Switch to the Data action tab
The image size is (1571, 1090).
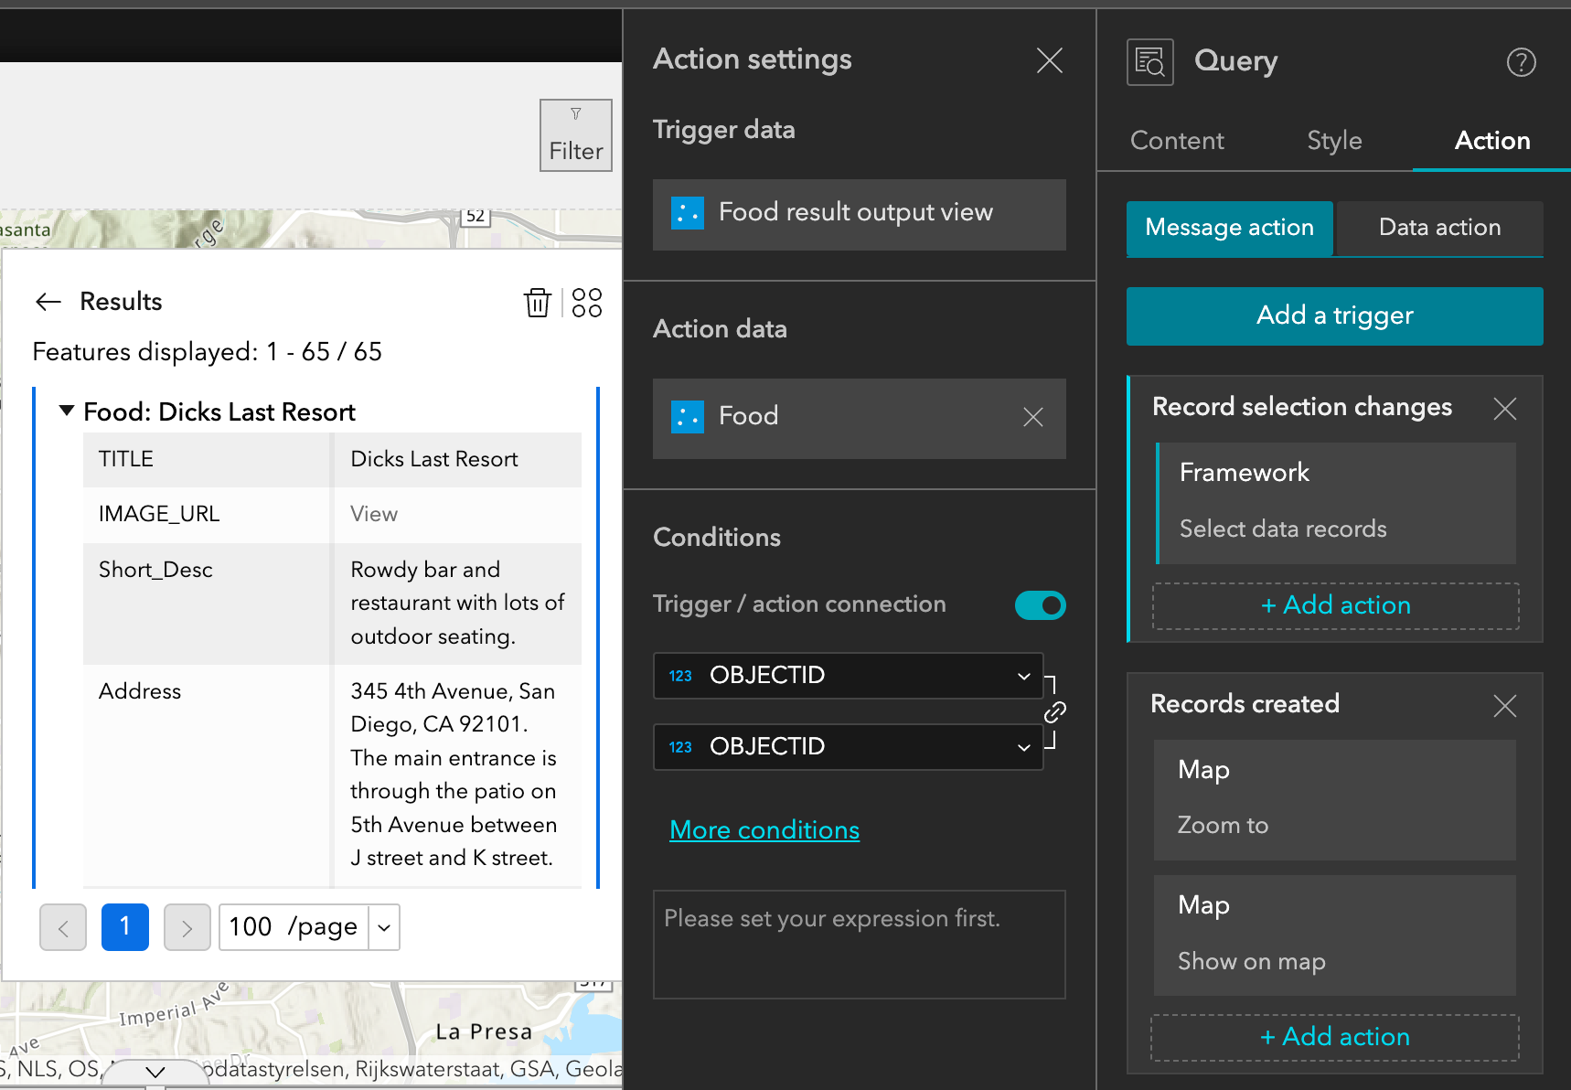coord(1439,228)
